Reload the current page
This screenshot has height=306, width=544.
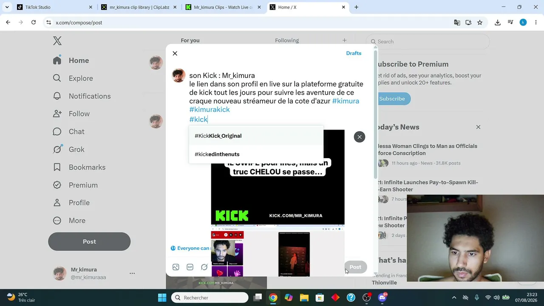34,23
